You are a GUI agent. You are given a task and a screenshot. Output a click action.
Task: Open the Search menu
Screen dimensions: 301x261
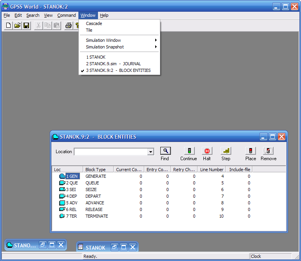(x=33, y=15)
